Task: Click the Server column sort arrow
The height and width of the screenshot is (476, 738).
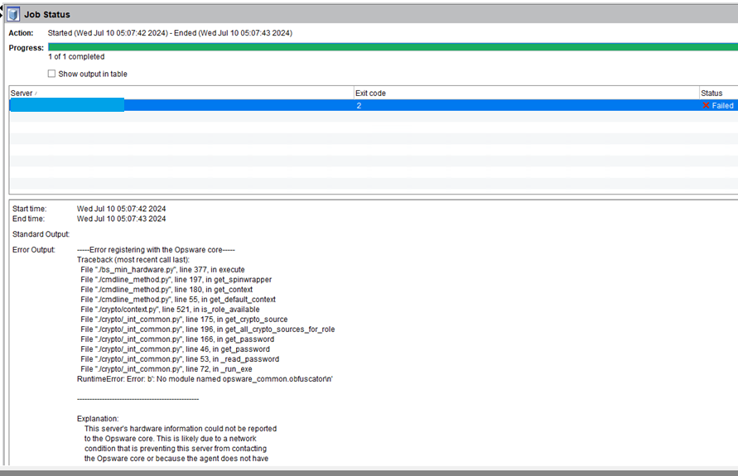Action: click(36, 94)
